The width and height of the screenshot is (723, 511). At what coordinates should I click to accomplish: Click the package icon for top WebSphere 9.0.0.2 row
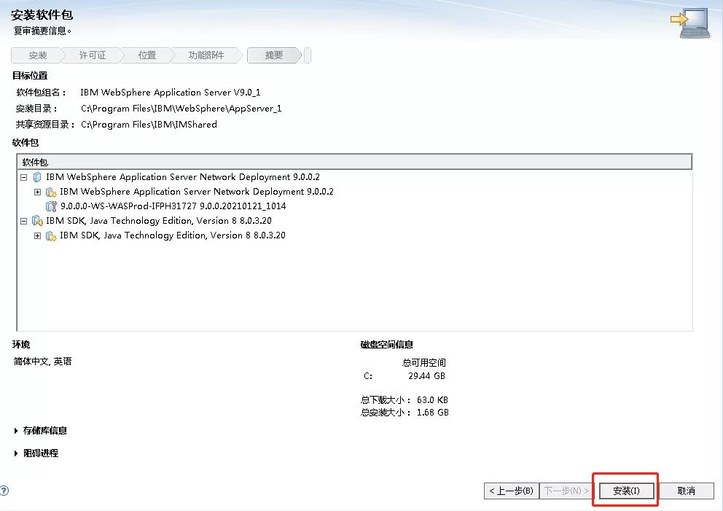pos(37,177)
